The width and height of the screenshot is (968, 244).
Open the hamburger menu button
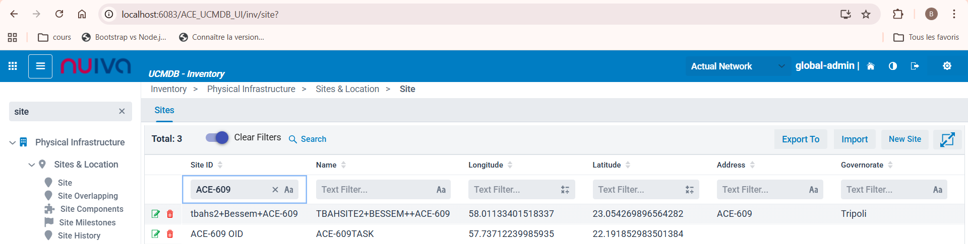coord(40,66)
